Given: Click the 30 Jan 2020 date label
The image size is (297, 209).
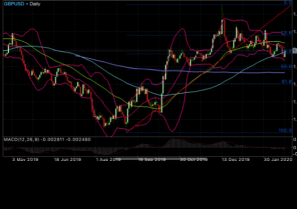Looking at the screenshot, I should (x=278, y=160).
